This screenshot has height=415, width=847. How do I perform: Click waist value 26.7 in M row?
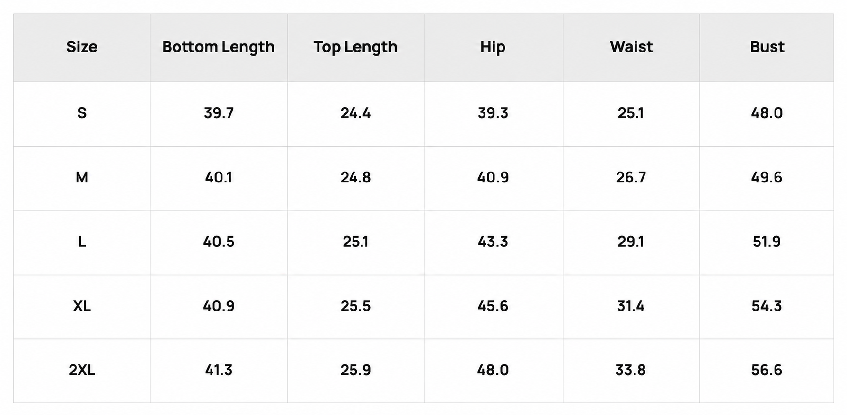pos(631,177)
